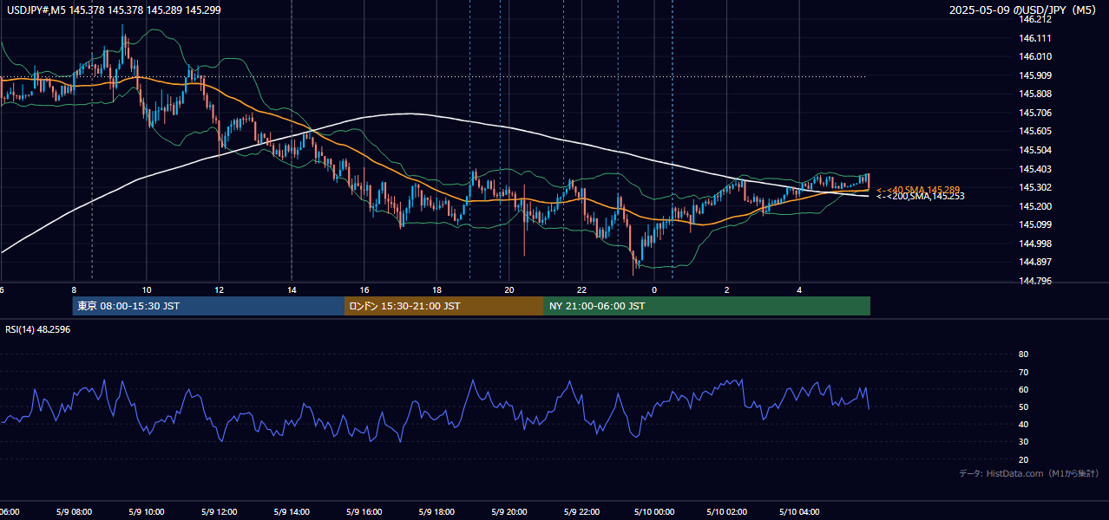The width and height of the screenshot is (1109, 520).
Task: Click the データ: HistData.com source note
Action: click(x=1029, y=474)
